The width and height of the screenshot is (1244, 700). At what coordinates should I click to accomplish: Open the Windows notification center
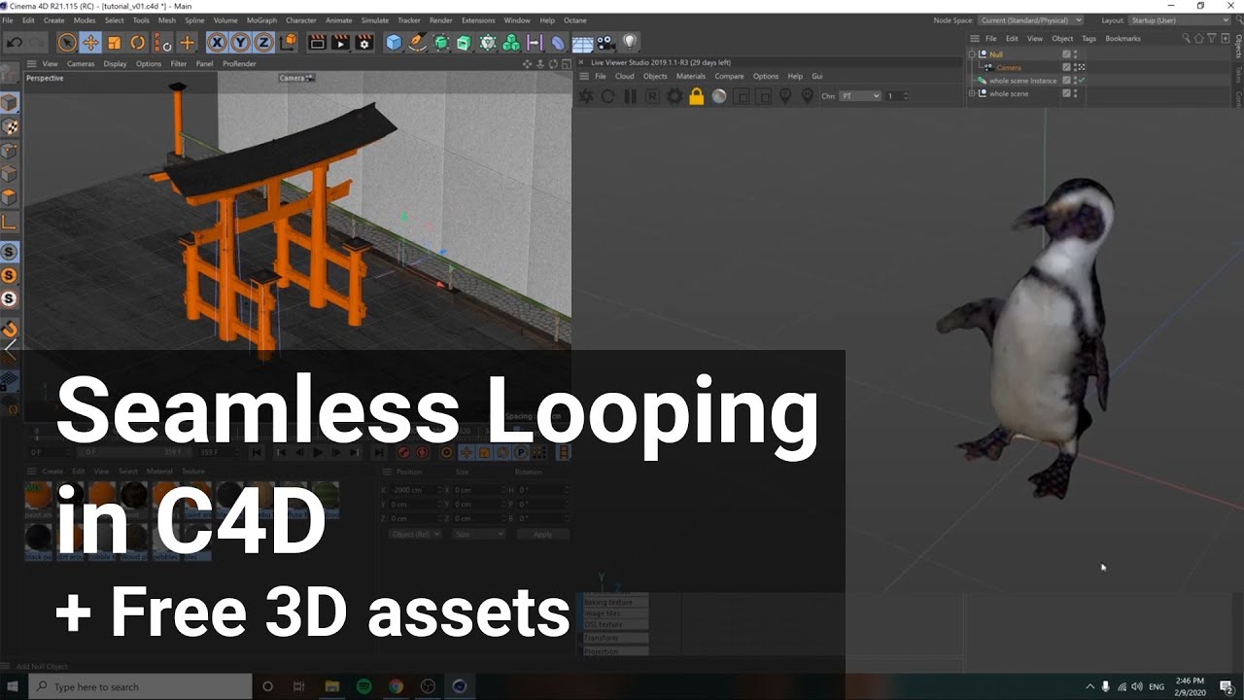1227,686
